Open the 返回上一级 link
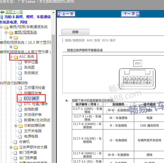 (x=14, y=12)
